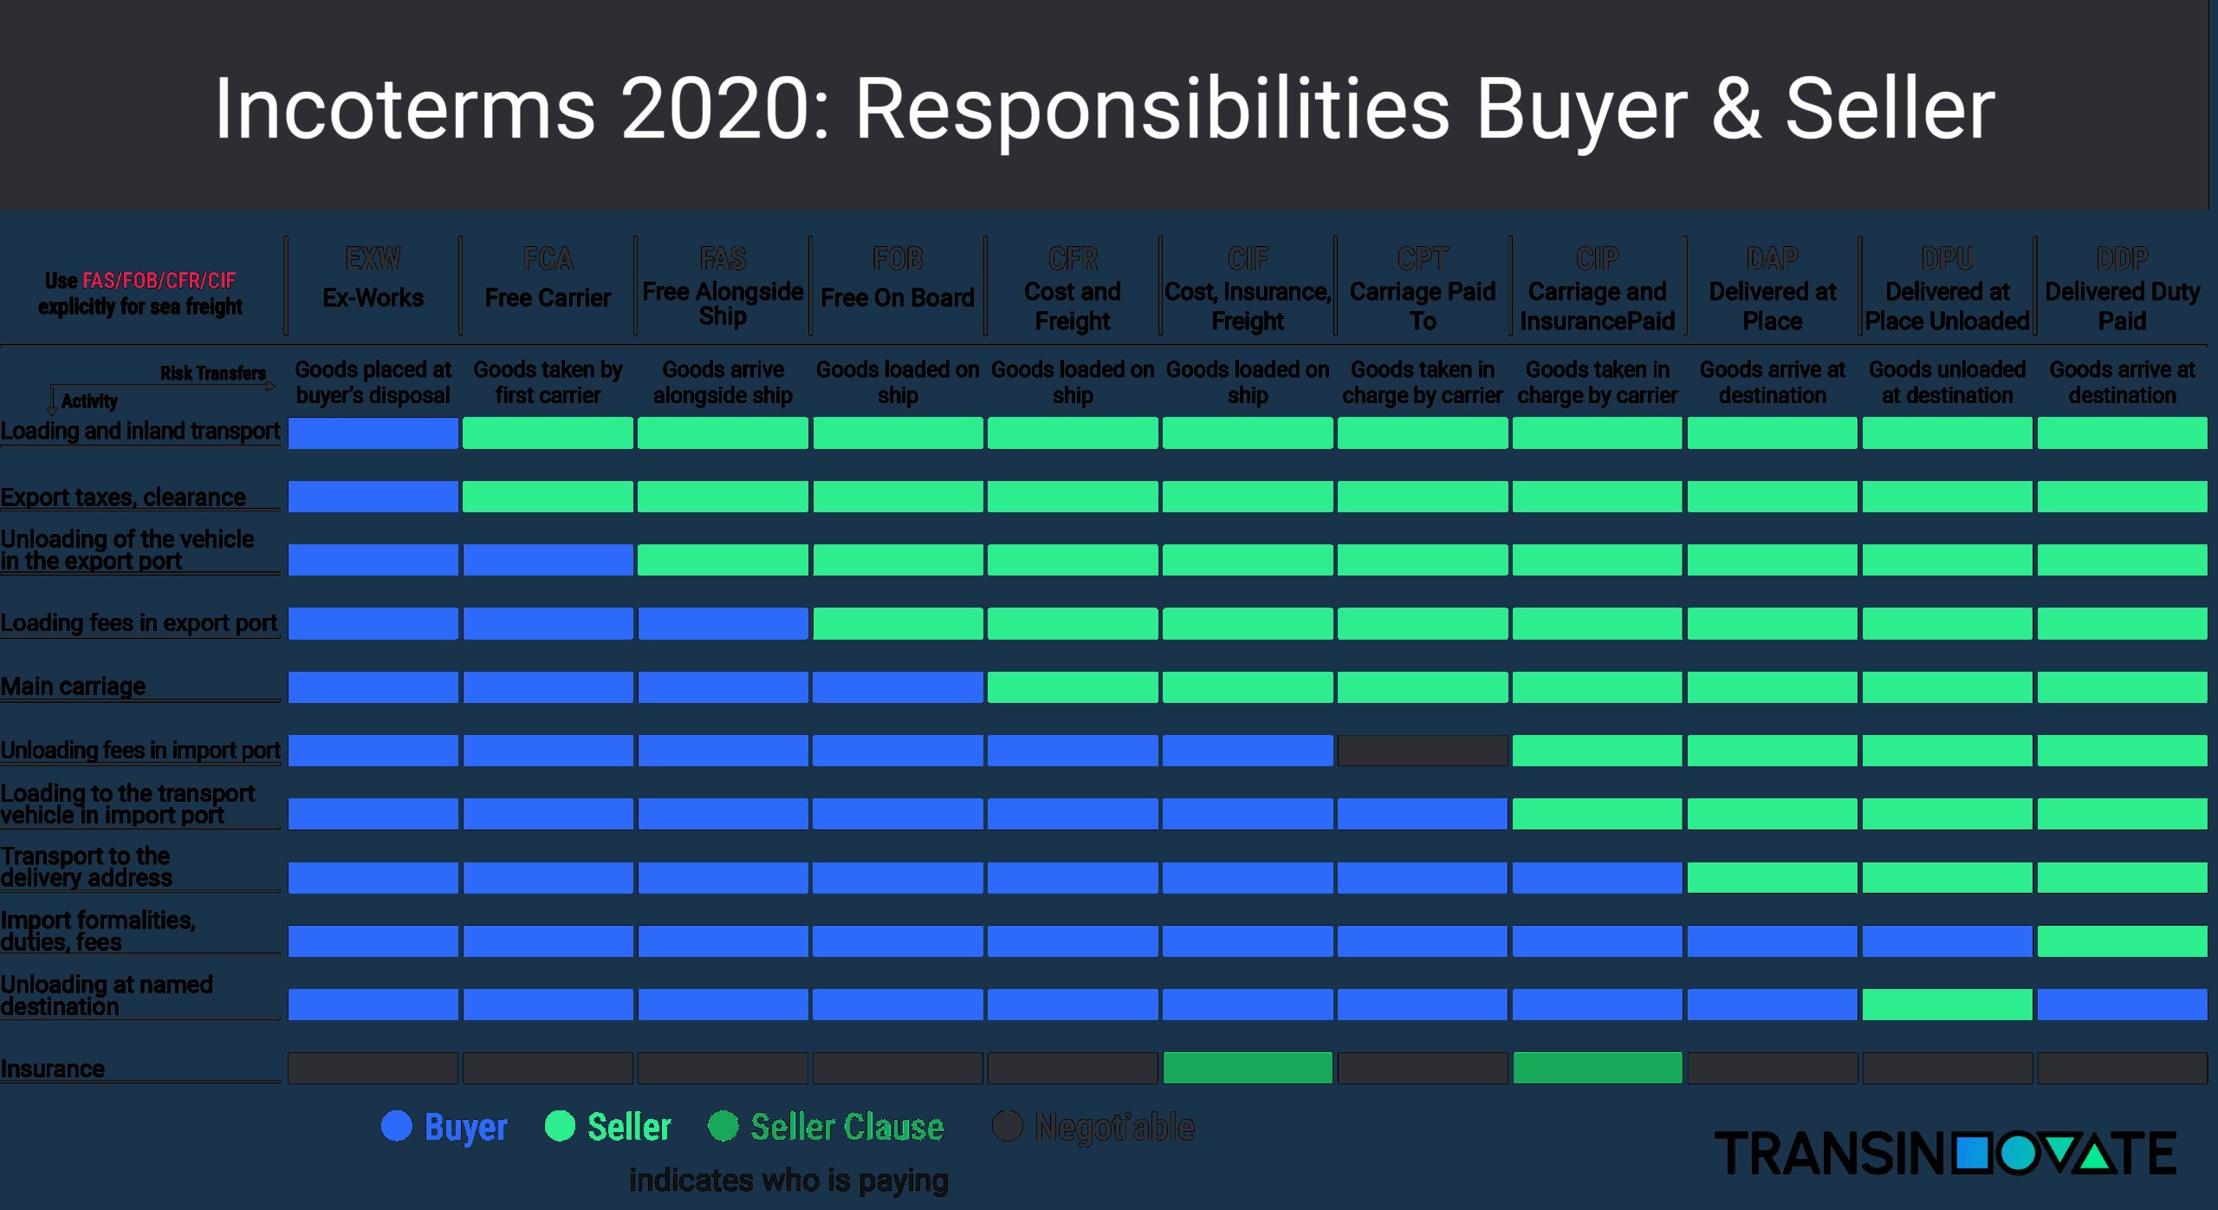Click the Insurance row label

(52, 1069)
